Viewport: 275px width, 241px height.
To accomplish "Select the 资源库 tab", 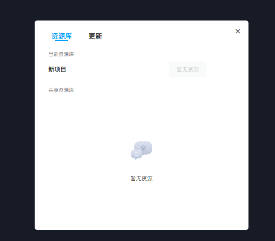I will pos(62,36).
